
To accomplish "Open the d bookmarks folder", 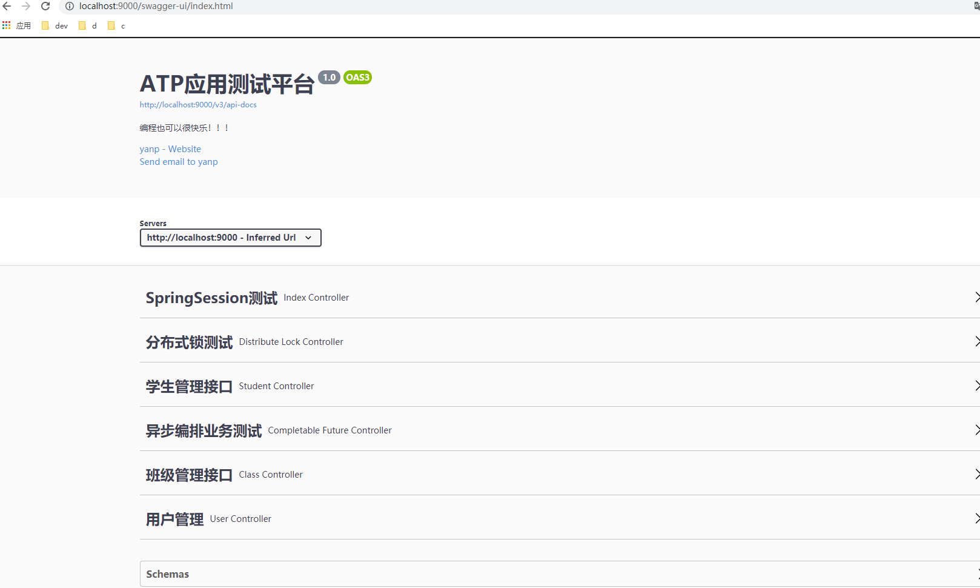I will (x=90, y=25).
